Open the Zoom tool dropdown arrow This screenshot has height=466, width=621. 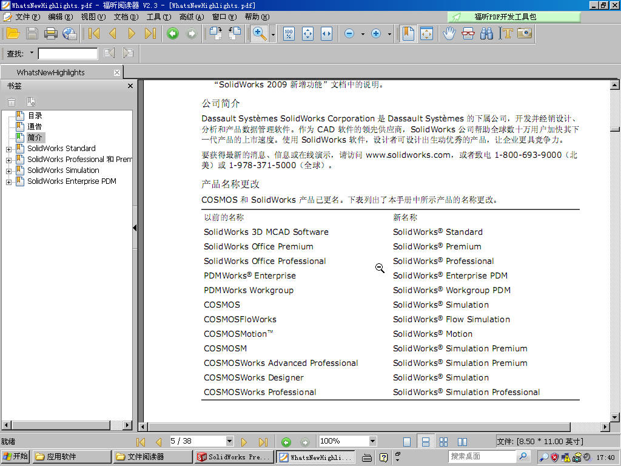pyautogui.click(x=273, y=34)
